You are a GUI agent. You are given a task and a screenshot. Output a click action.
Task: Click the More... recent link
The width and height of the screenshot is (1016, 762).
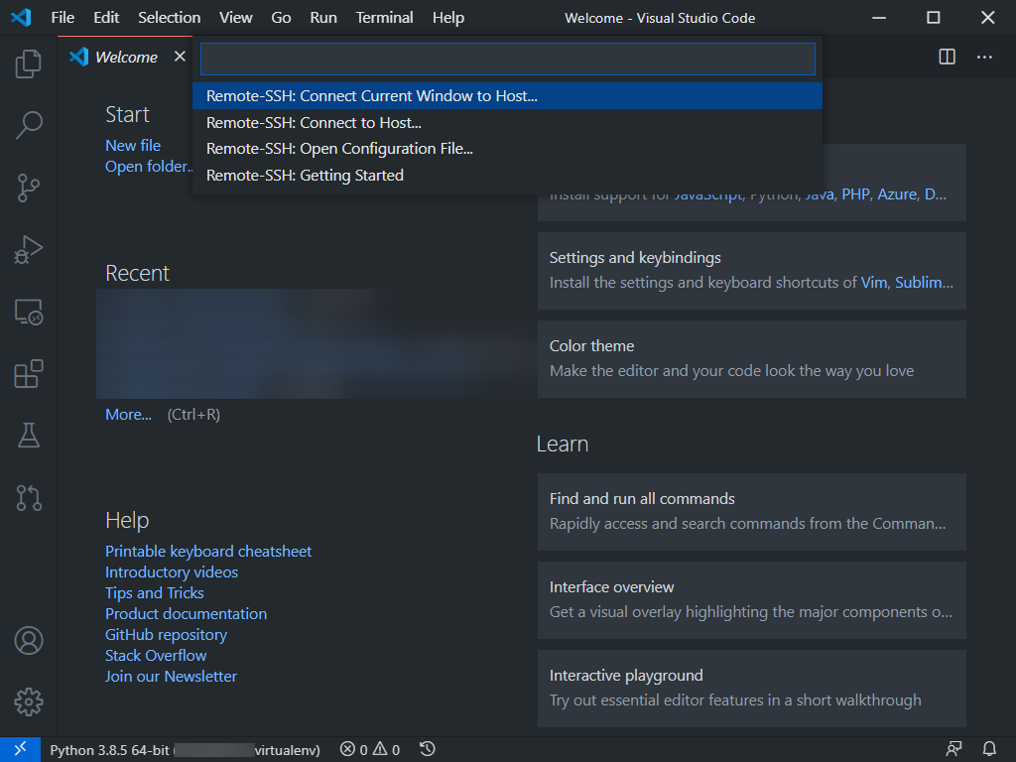(128, 415)
